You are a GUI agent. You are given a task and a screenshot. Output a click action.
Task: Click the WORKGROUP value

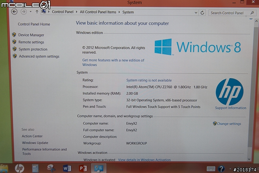pos(136,143)
